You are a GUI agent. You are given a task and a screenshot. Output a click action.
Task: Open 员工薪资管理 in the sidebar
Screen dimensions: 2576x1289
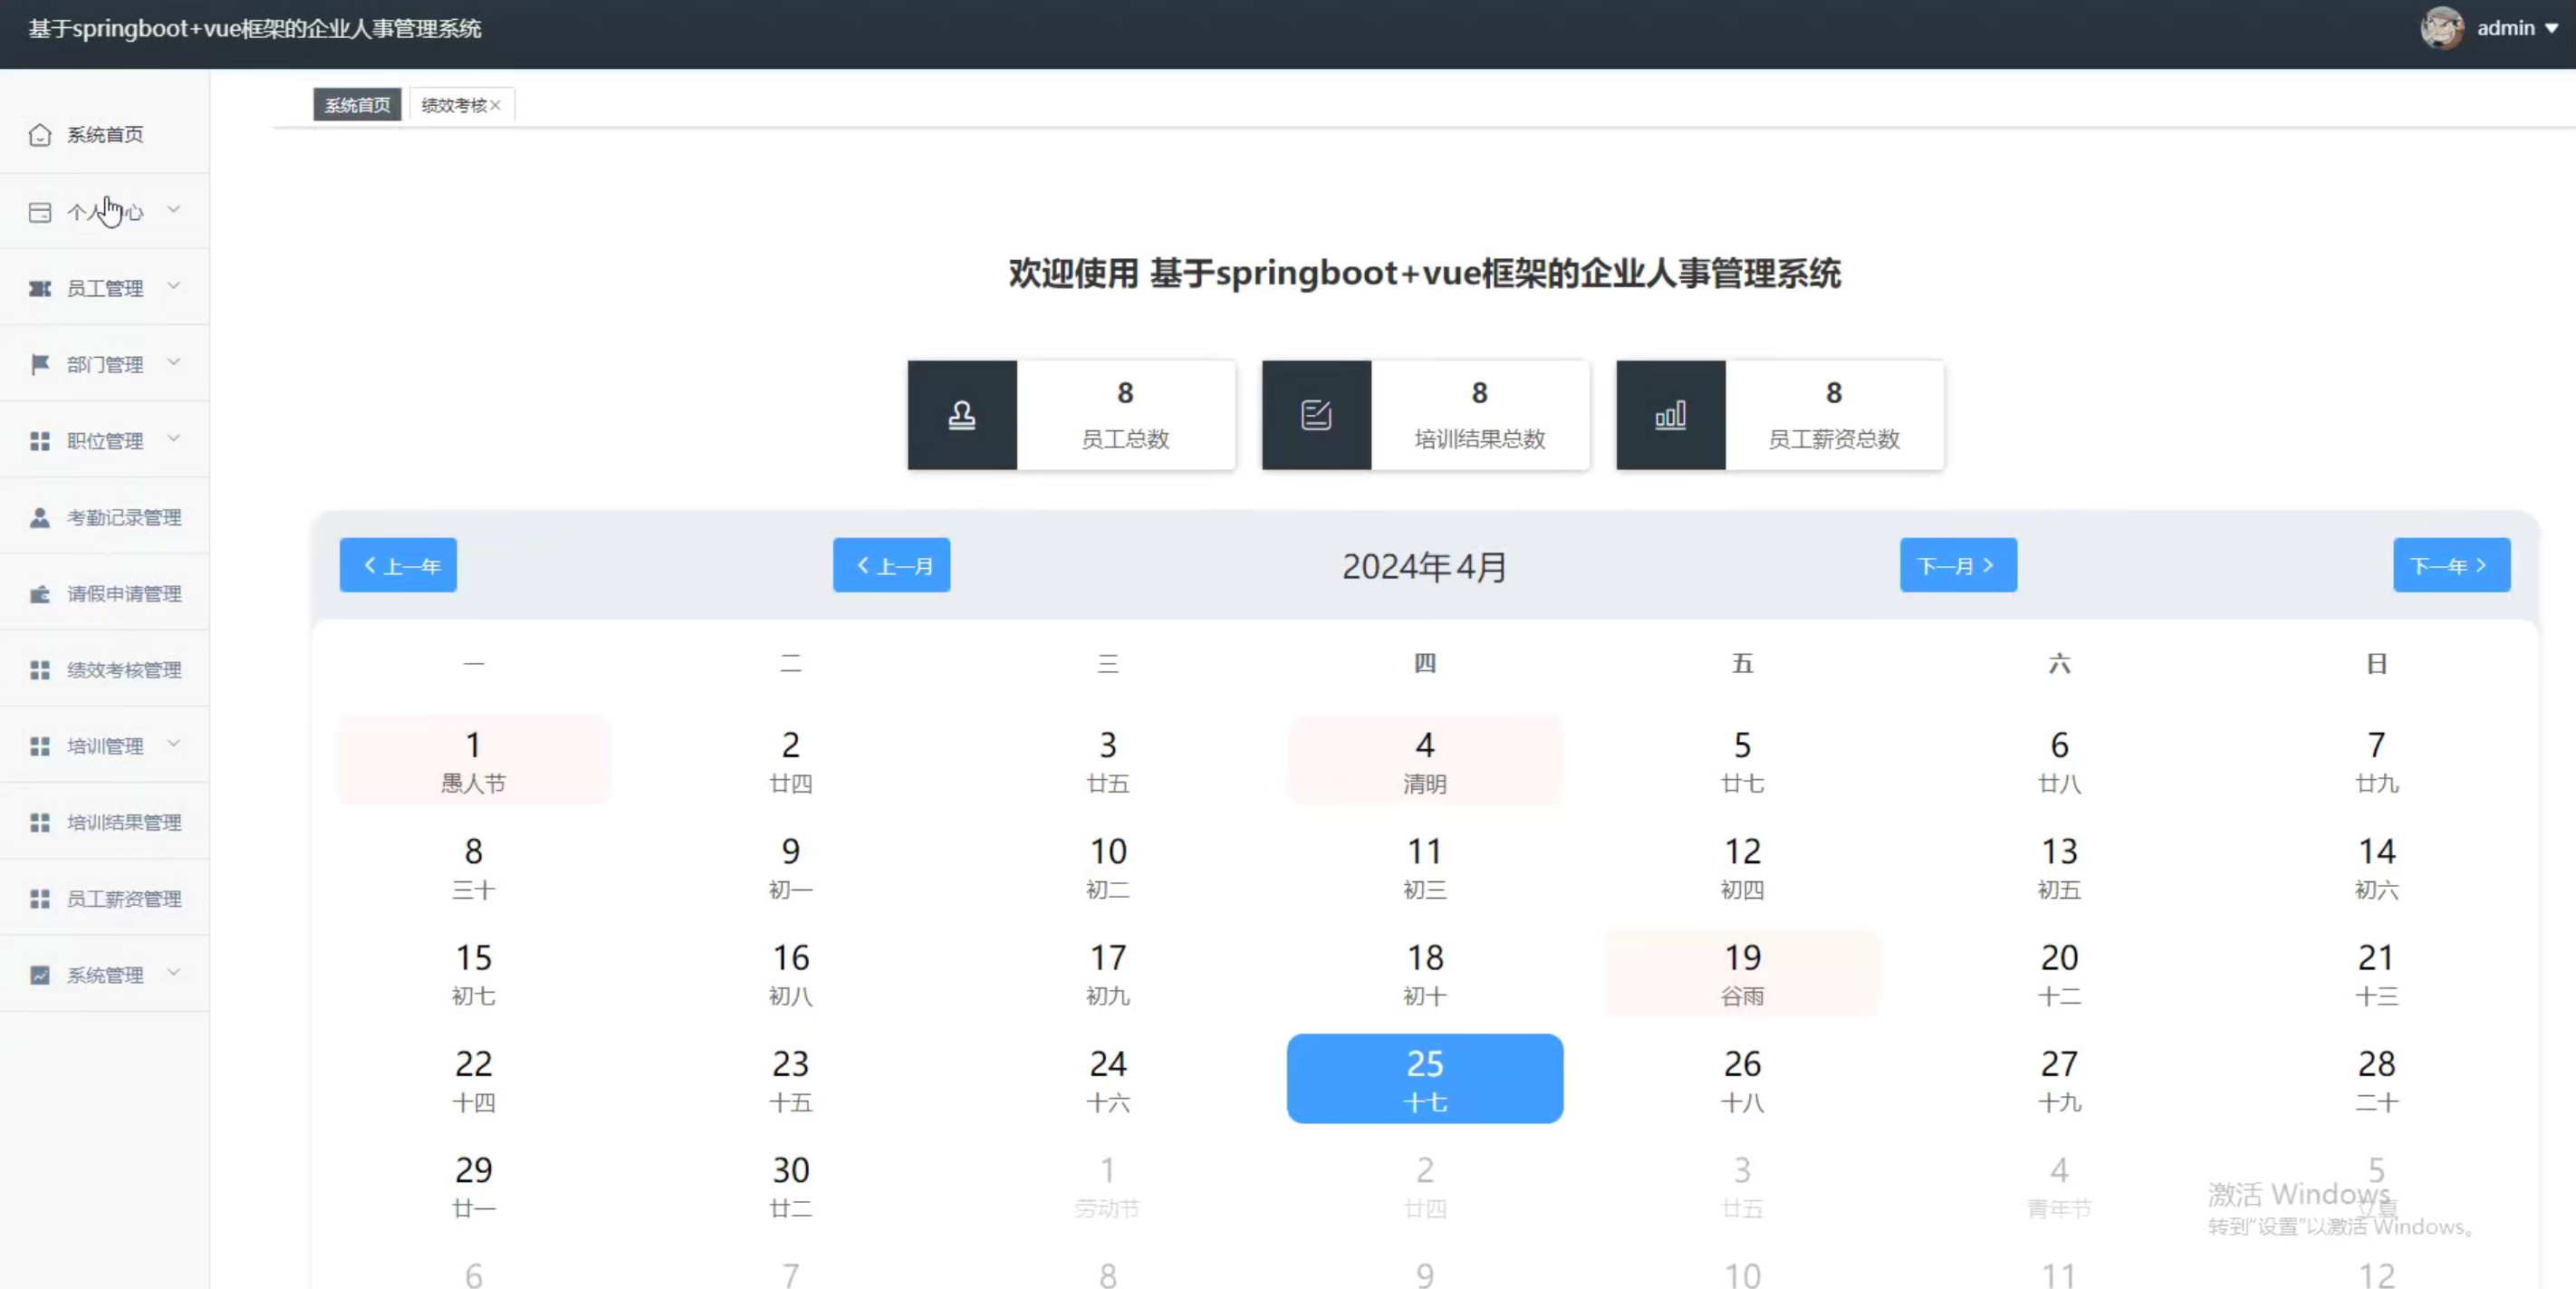click(105, 899)
